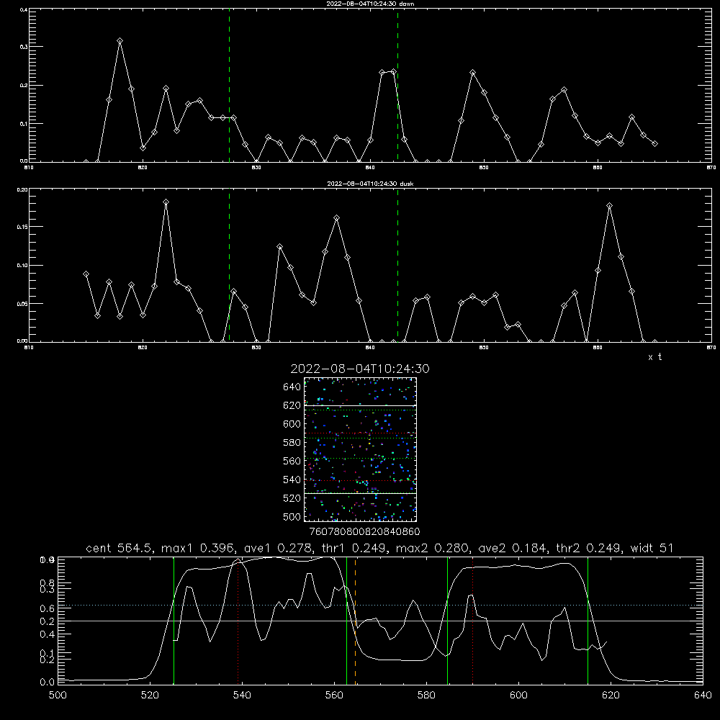Image resolution: width=720 pixels, height=720 pixels.
Task: Click the image y-axis label '560'
Action: click(292, 461)
